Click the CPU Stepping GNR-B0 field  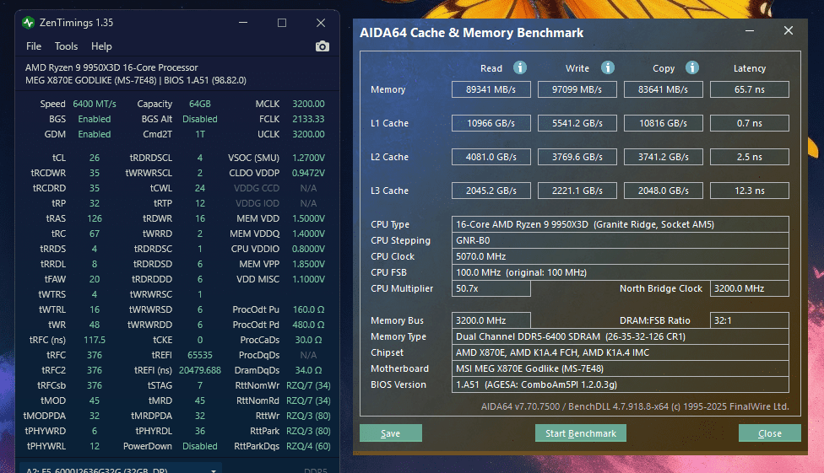[620, 240]
